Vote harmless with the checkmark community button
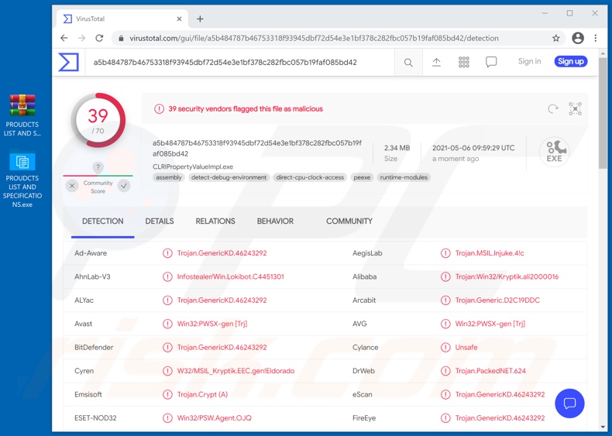Viewport: 612px width, 436px height. (x=124, y=186)
